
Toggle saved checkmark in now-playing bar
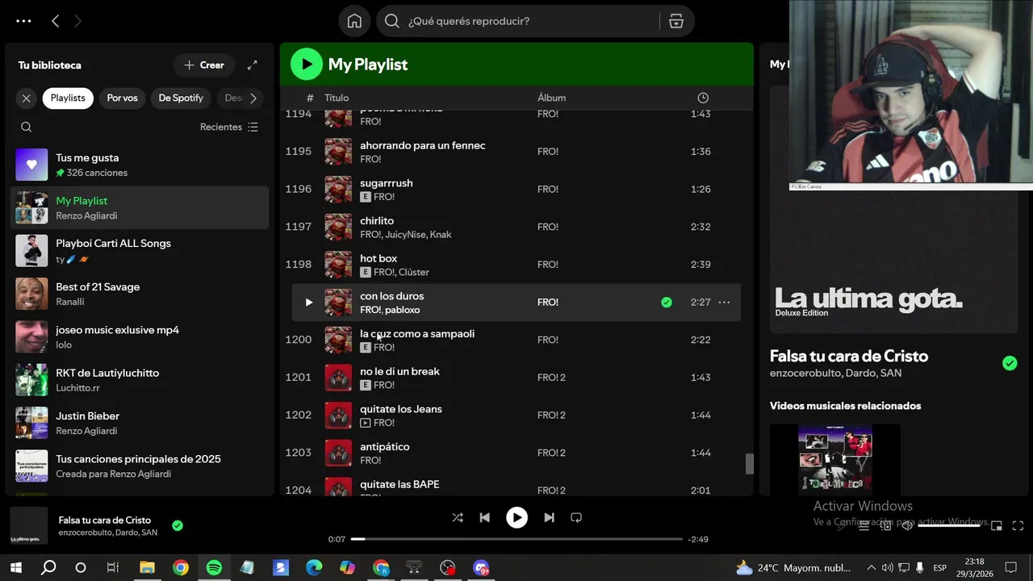click(x=178, y=525)
